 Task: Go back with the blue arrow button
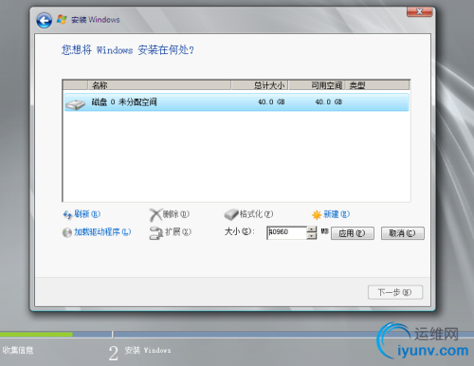(45, 21)
